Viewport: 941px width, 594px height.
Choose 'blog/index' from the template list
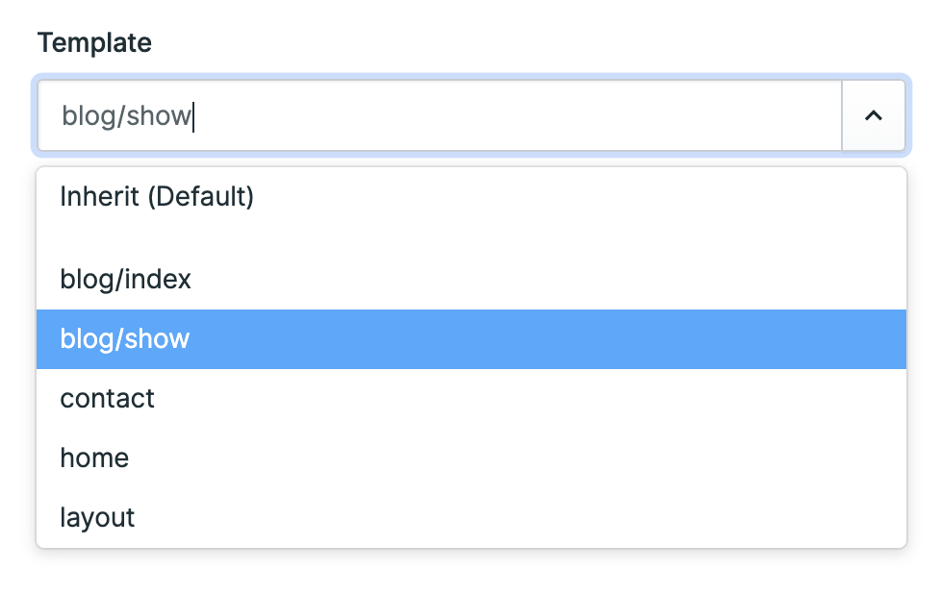coord(125,280)
